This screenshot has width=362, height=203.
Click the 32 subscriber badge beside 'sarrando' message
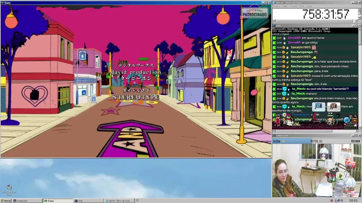point(285,89)
